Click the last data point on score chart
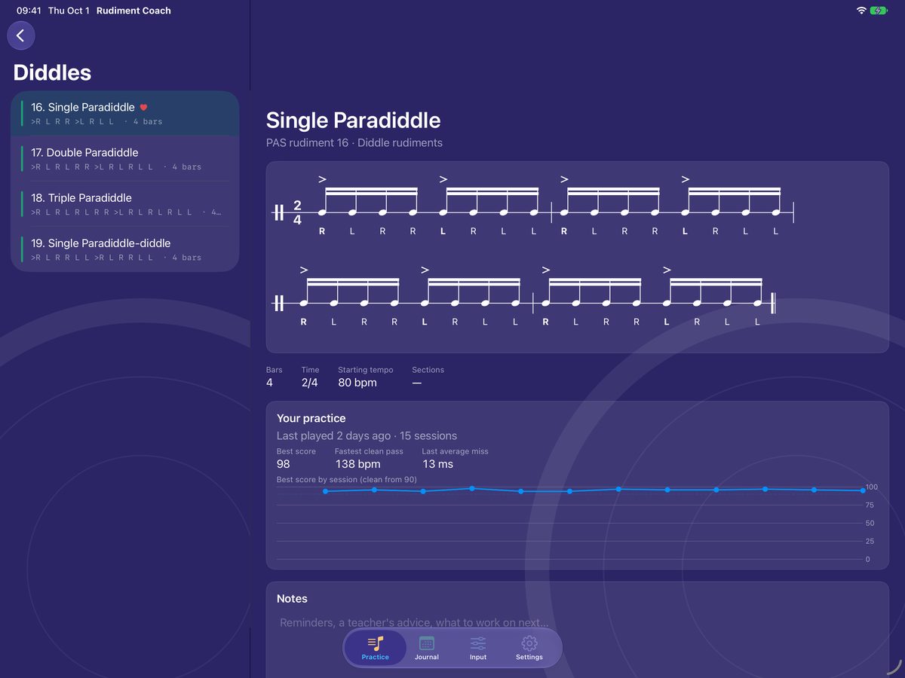 [863, 490]
